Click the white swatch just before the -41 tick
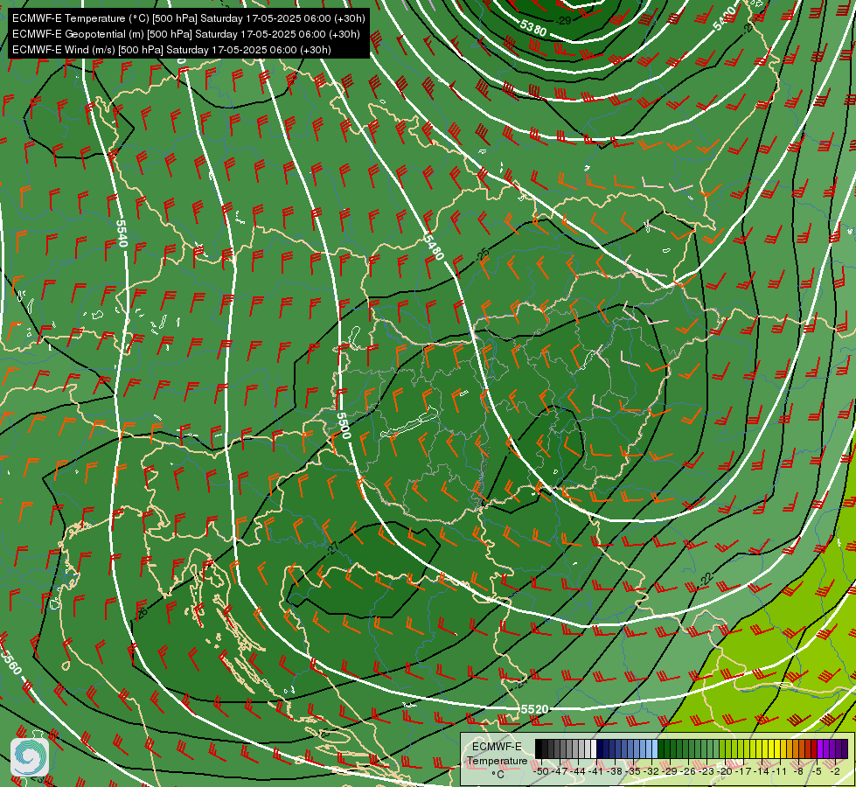Screen dimensions: 856x787 594,749
